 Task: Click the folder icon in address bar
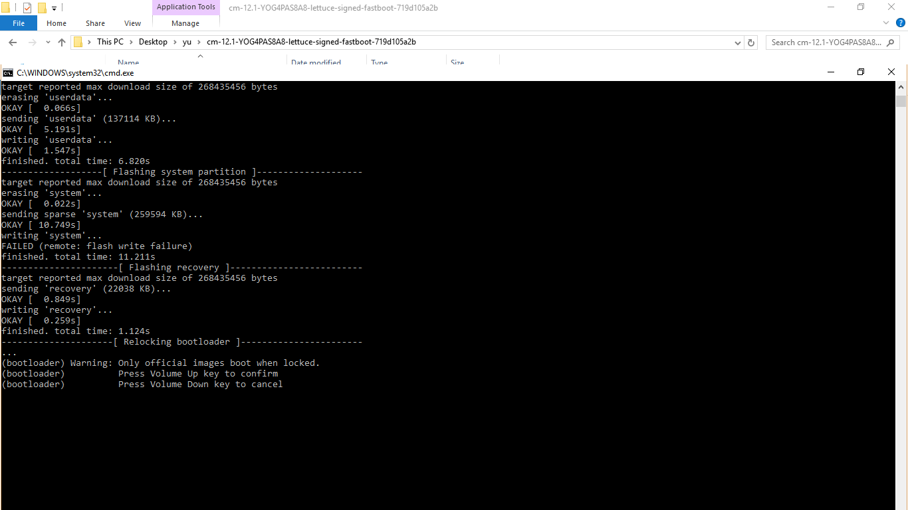point(78,42)
